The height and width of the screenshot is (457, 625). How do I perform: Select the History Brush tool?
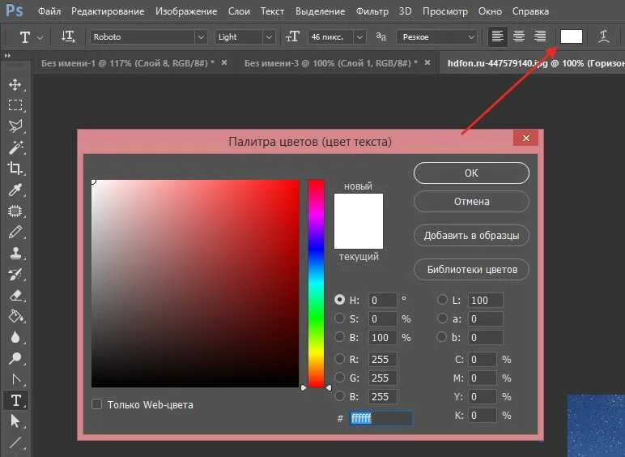click(15, 274)
